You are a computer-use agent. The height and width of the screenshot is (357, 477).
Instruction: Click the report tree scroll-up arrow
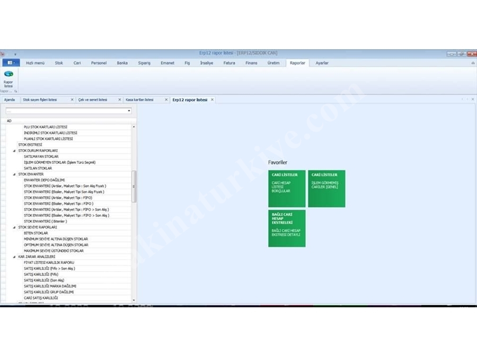[x=134, y=126]
